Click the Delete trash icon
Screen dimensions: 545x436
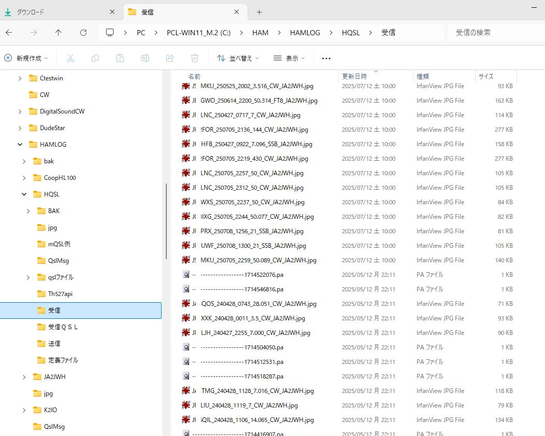click(x=195, y=59)
